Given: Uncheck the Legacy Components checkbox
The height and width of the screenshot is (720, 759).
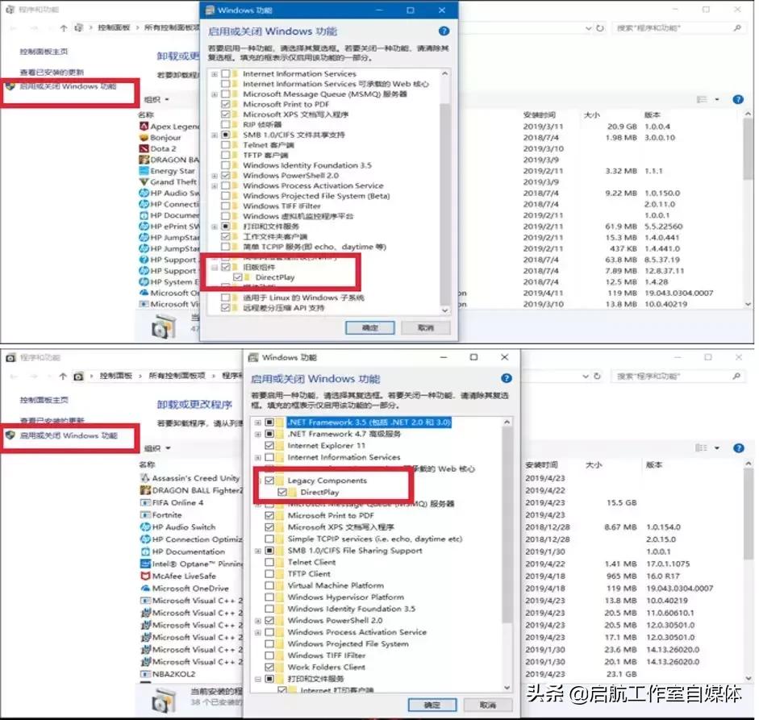Looking at the screenshot, I should tap(269, 481).
